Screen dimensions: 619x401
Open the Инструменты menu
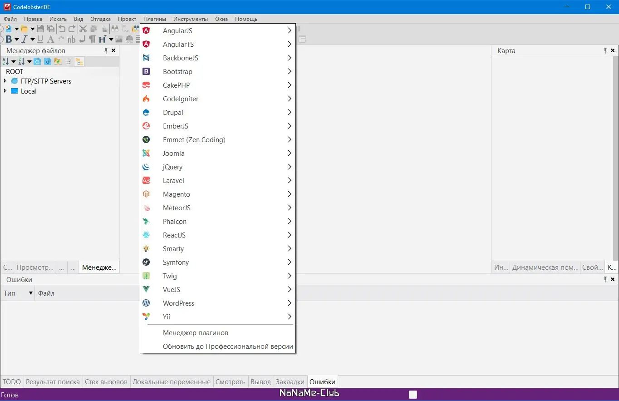pos(191,19)
